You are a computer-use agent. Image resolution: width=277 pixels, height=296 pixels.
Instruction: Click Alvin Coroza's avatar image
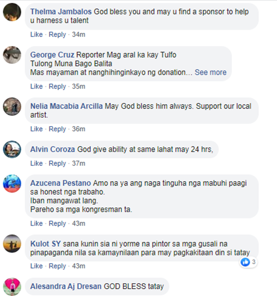coord(12,149)
